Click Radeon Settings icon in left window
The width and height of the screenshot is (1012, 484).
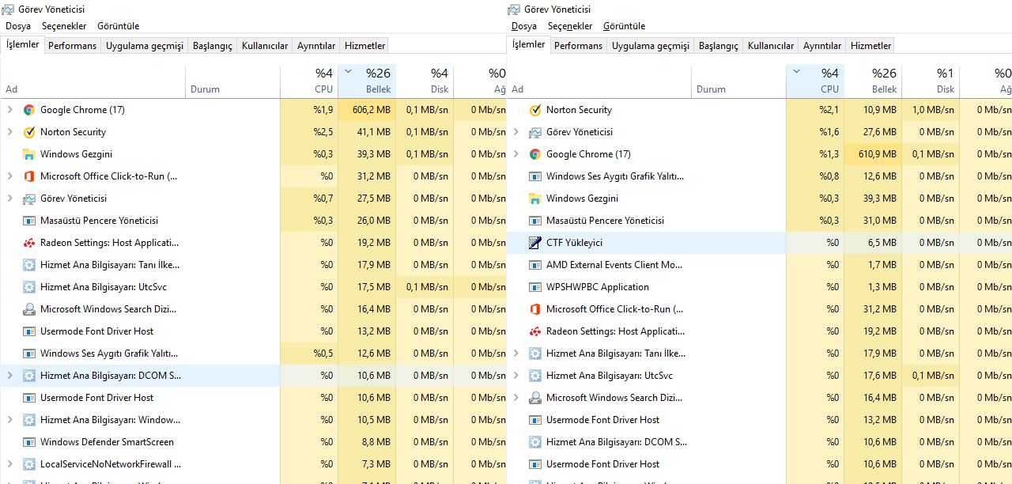pyautogui.click(x=29, y=243)
